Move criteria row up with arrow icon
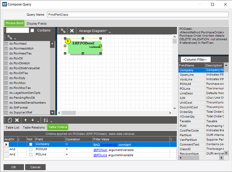The image size is (232, 172). pyautogui.click(x=25, y=120)
